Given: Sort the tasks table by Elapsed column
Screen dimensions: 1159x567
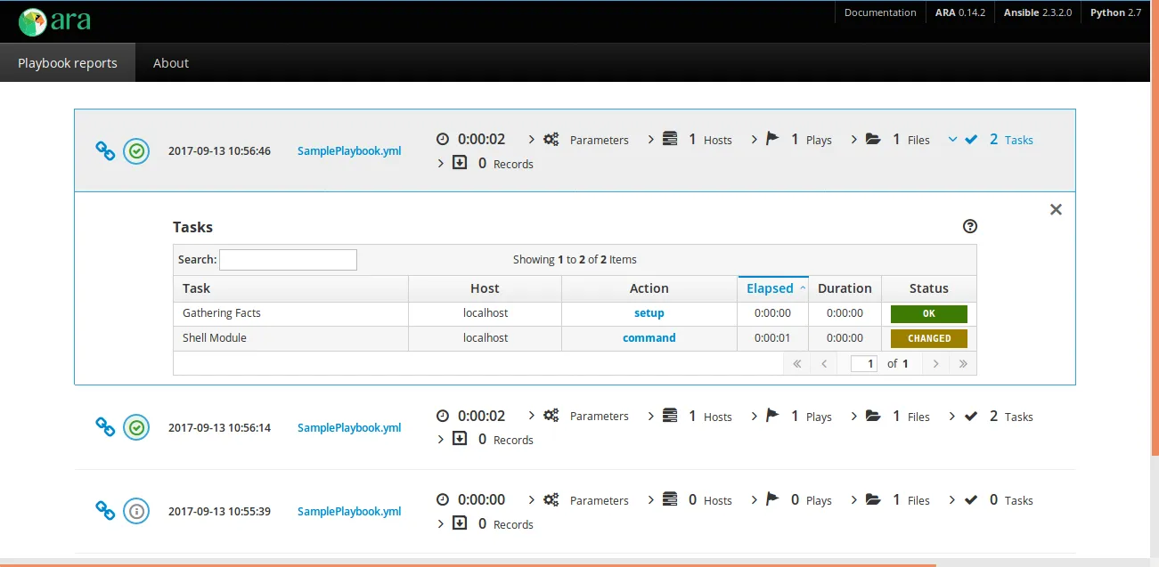Looking at the screenshot, I should tap(771, 288).
